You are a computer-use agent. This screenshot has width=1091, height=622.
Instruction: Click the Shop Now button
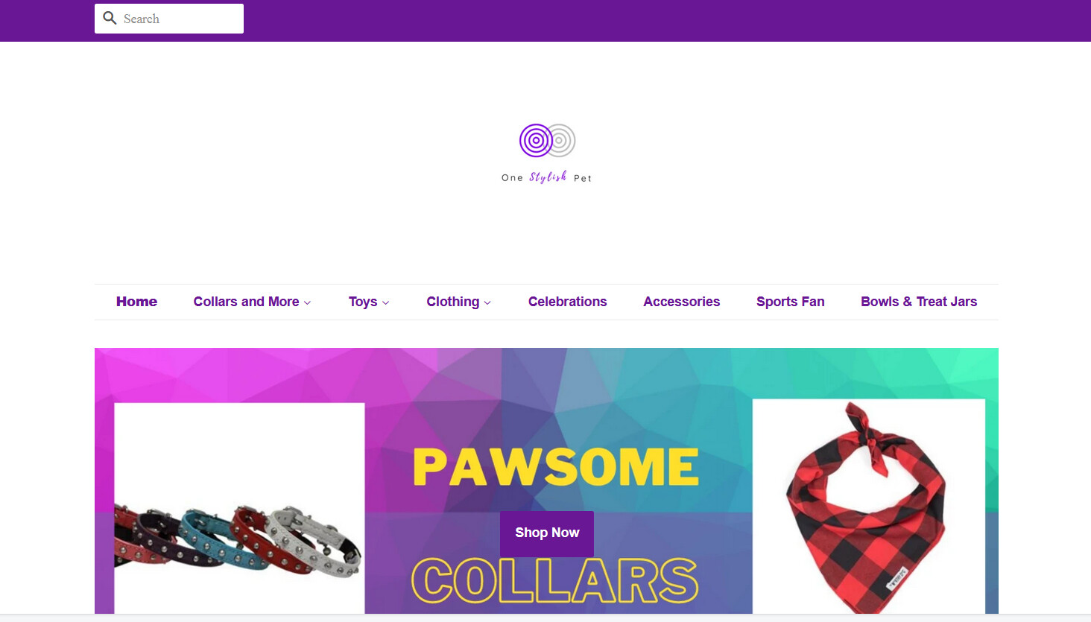[x=547, y=533]
